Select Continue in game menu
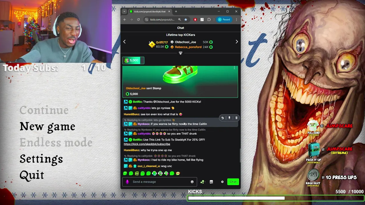Image resolution: width=365 pixels, height=205 pixels. [44, 110]
